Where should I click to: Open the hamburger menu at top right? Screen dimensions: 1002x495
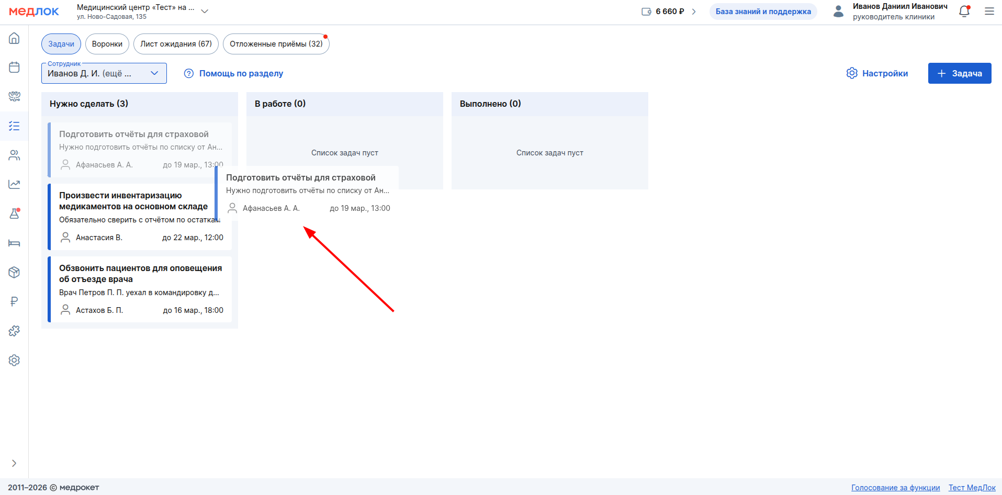[x=989, y=12]
